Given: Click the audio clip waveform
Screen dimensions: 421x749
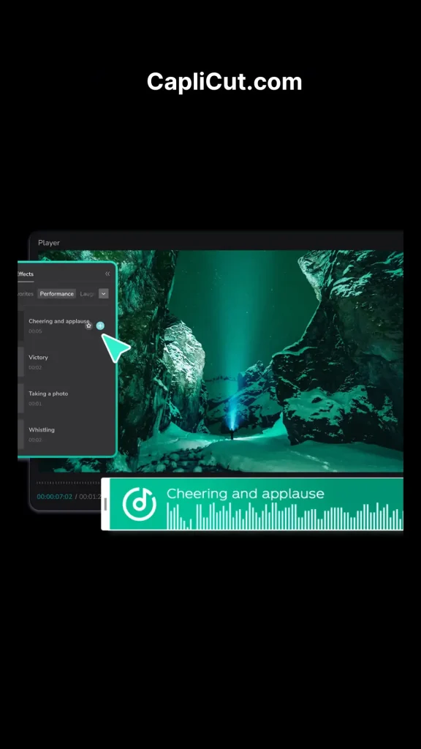Looking at the screenshot, I should tap(285, 516).
